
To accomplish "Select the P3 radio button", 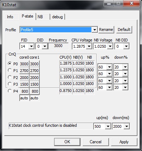I will 10,84.
